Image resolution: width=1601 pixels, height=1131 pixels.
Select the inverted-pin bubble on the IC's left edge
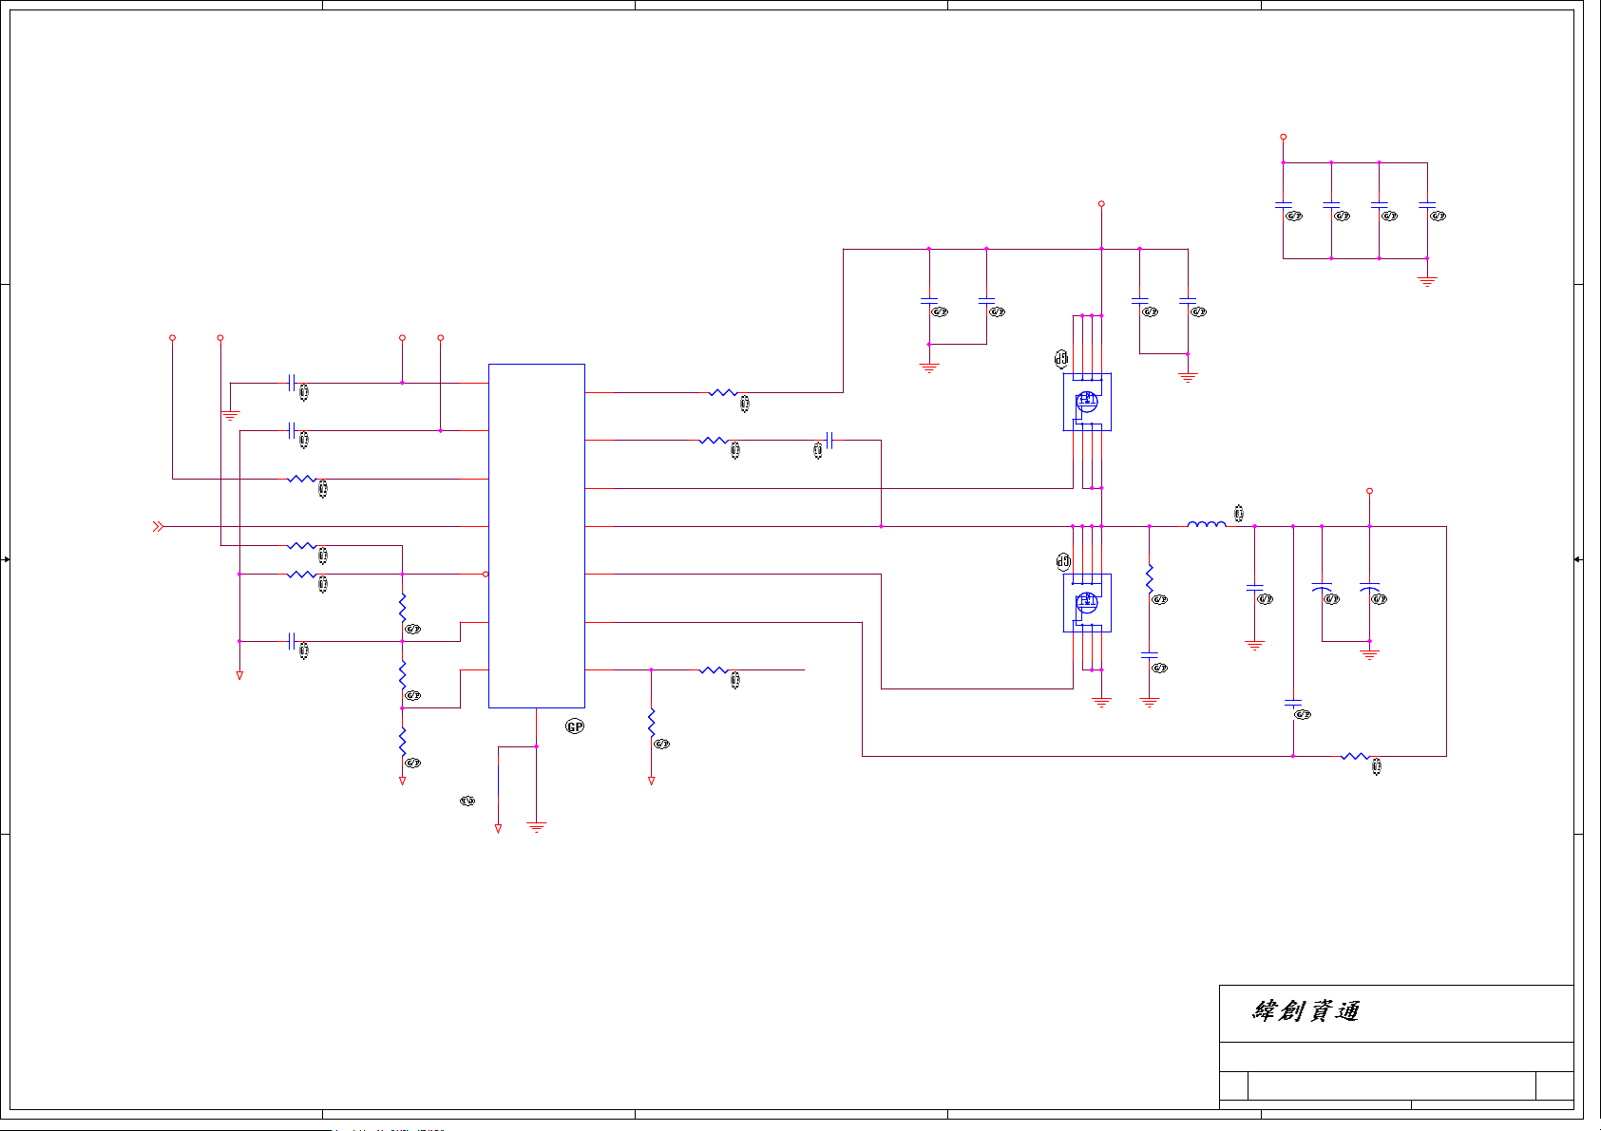point(486,574)
